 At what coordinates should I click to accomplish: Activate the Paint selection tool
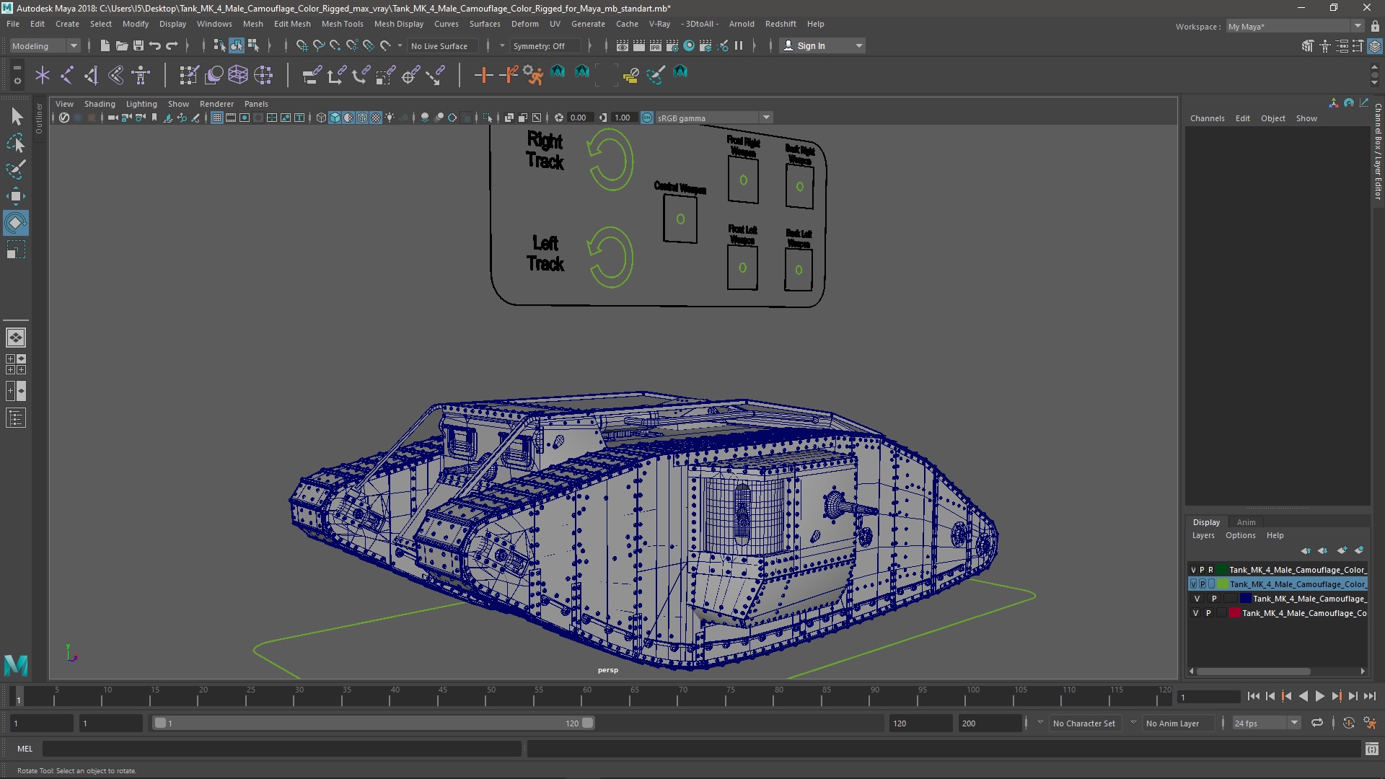(16, 170)
